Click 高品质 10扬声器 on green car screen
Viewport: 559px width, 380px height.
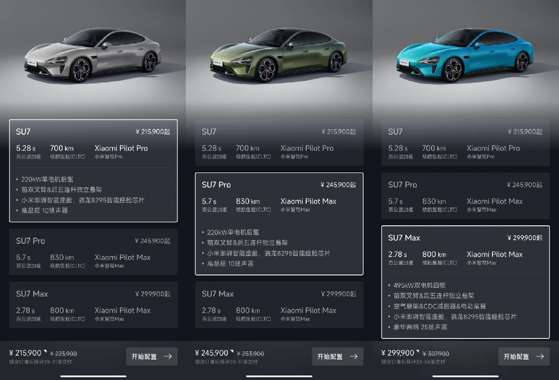[230, 264]
